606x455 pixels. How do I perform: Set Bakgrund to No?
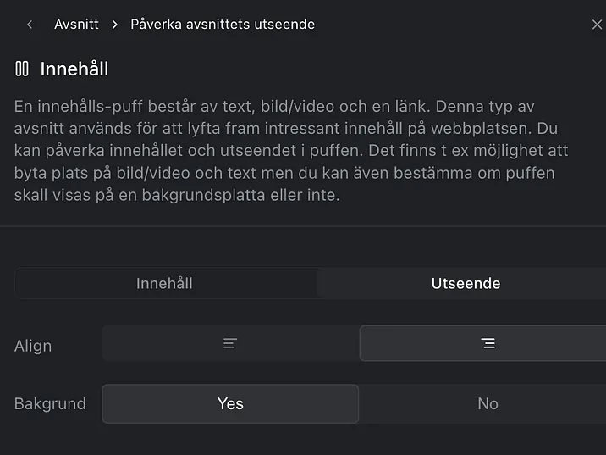click(x=488, y=403)
